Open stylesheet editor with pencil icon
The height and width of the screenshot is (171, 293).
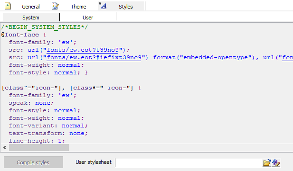tap(276, 162)
